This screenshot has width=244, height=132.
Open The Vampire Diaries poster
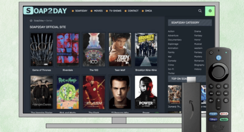[42, 92]
